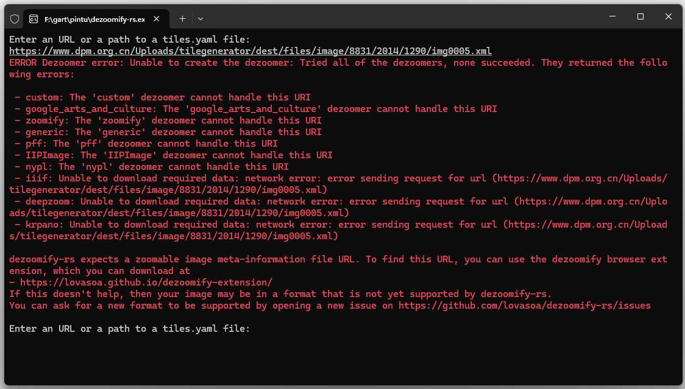Maximize the terminal window
685x389 pixels.
(x=641, y=17)
